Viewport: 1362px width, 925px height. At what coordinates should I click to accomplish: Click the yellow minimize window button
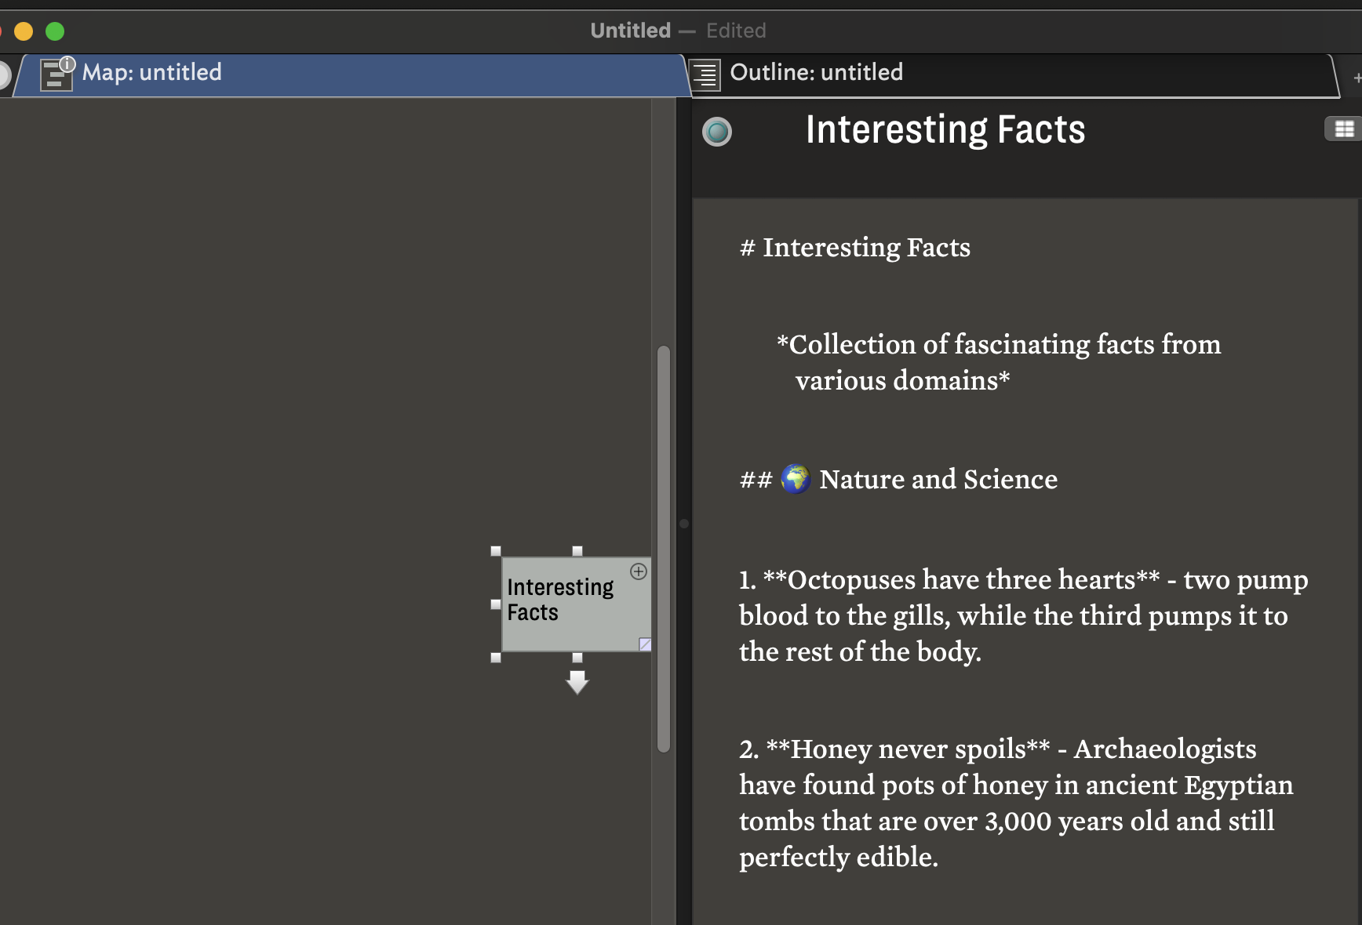pos(24,31)
